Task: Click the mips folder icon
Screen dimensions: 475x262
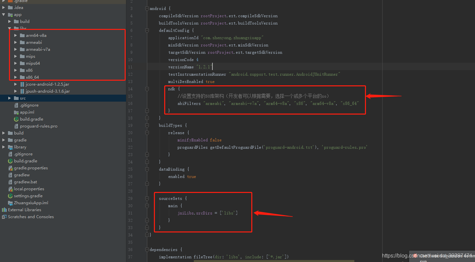Action: coord(22,56)
